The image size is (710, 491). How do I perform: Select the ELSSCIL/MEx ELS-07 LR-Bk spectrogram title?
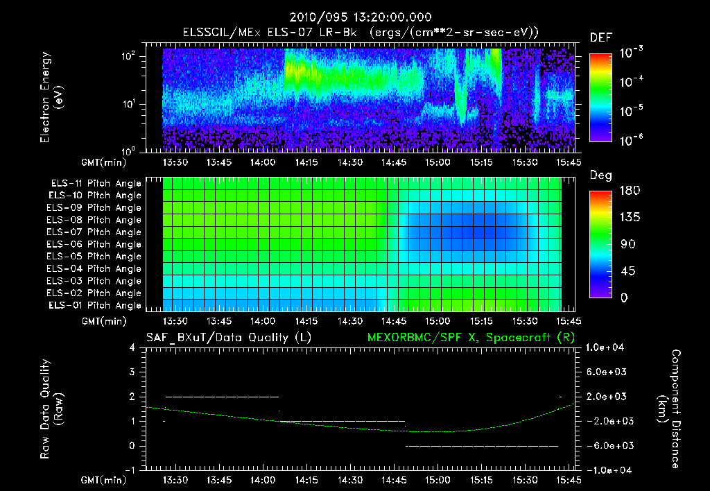point(361,33)
